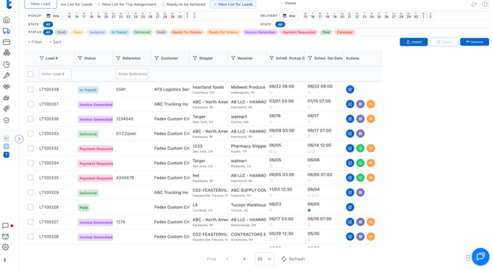This screenshot has height=270, width=493.
Task: Check the box for load LT100336
Action: pos(30,118)
